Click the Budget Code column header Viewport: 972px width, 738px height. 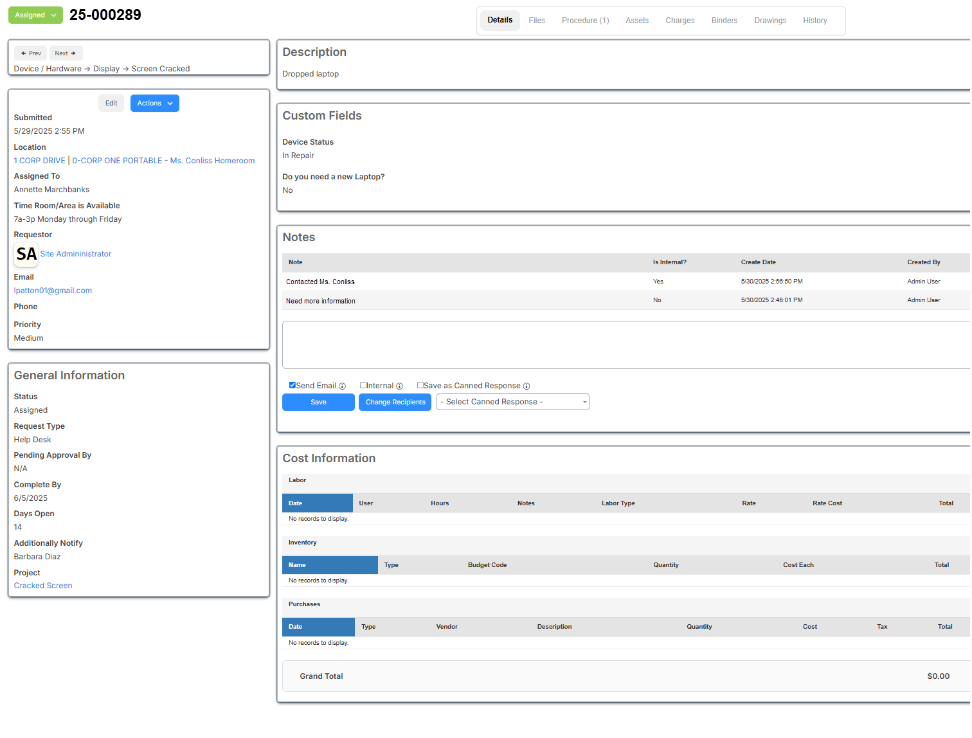pos(487,565)
